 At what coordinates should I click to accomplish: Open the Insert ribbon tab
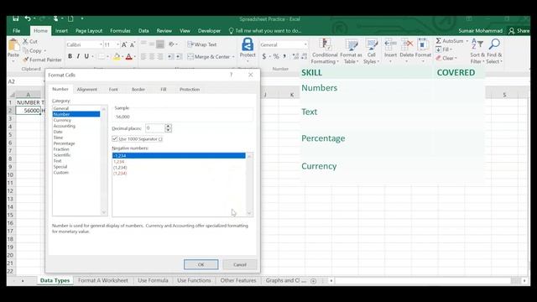pyautogui.click(x=61, y=31)
